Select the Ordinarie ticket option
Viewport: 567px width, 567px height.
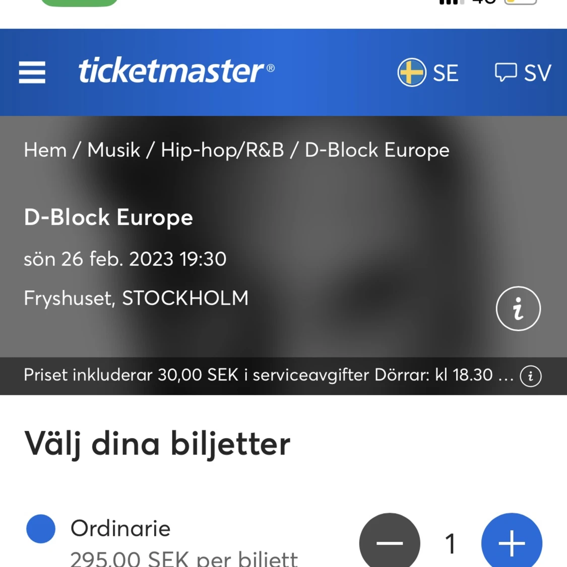click(40, 529)
